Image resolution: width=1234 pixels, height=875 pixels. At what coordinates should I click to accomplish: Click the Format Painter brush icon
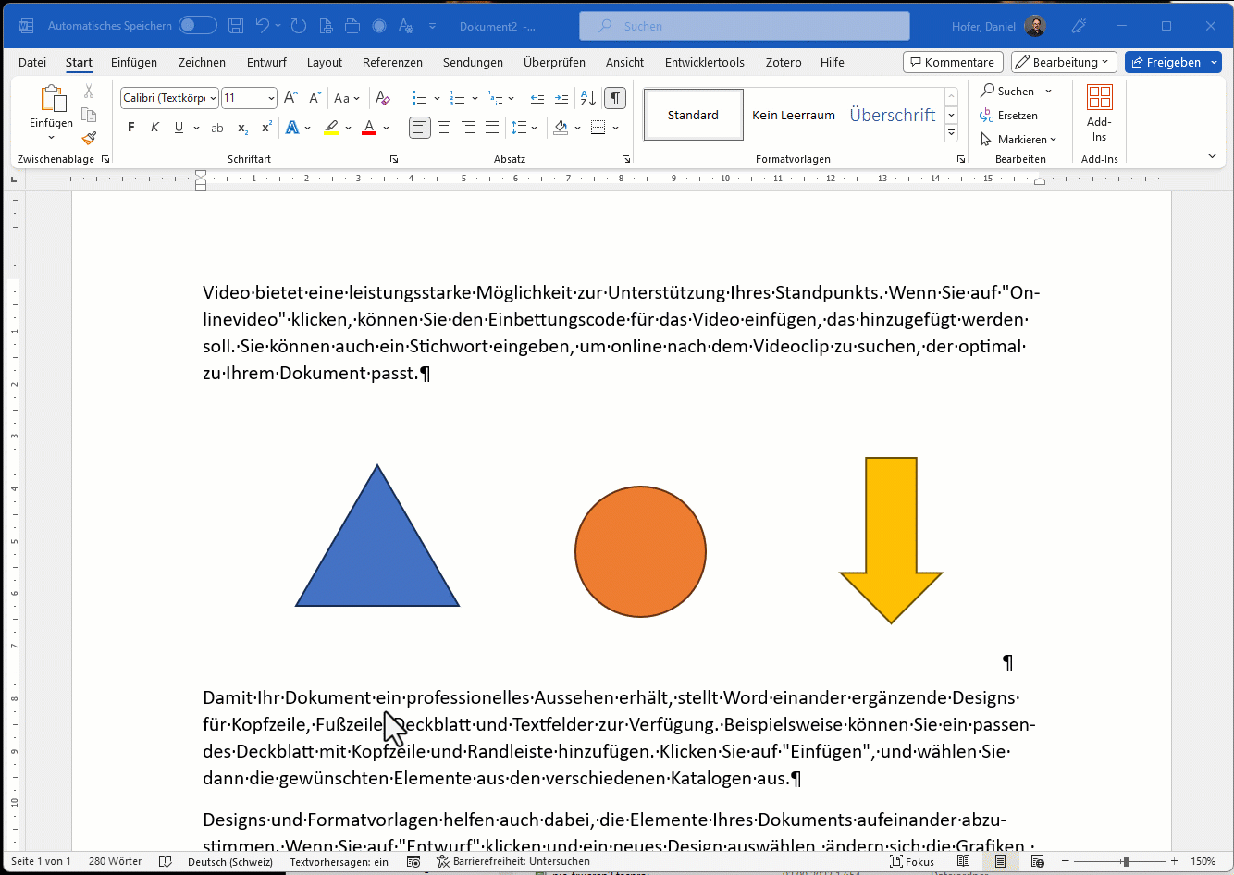pos(89,139)
